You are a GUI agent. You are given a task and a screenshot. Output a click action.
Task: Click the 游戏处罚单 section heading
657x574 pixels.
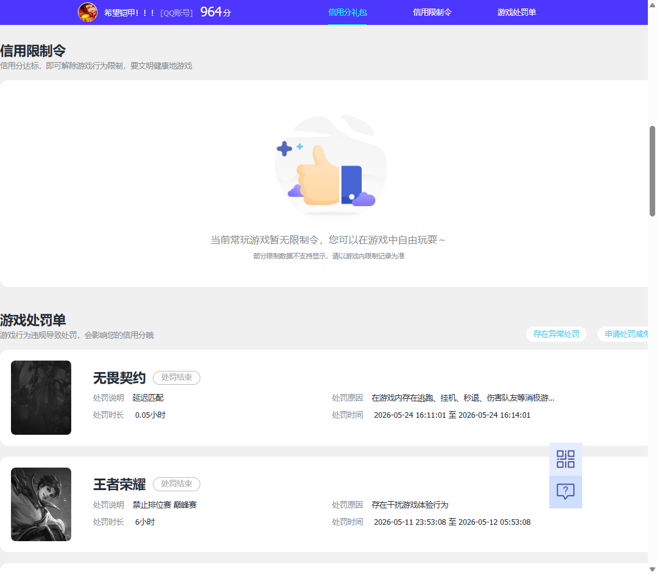click(33, 320)
